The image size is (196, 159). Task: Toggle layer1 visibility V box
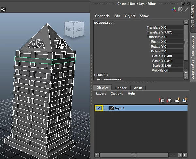(99, 108)
